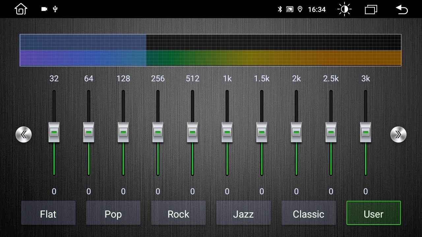The height and width of the screenshot is (237, 422).
Task: Click the right double-chevron page button
Action: point(398,134)
